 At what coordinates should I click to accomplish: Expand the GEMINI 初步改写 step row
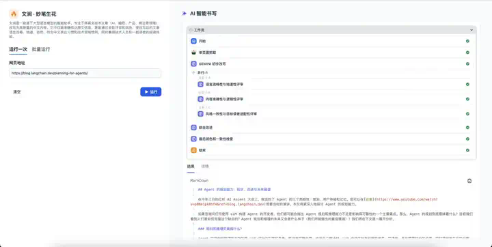(331, 63)
